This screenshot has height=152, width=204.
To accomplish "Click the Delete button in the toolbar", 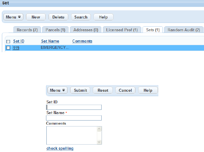I will 58,17.
